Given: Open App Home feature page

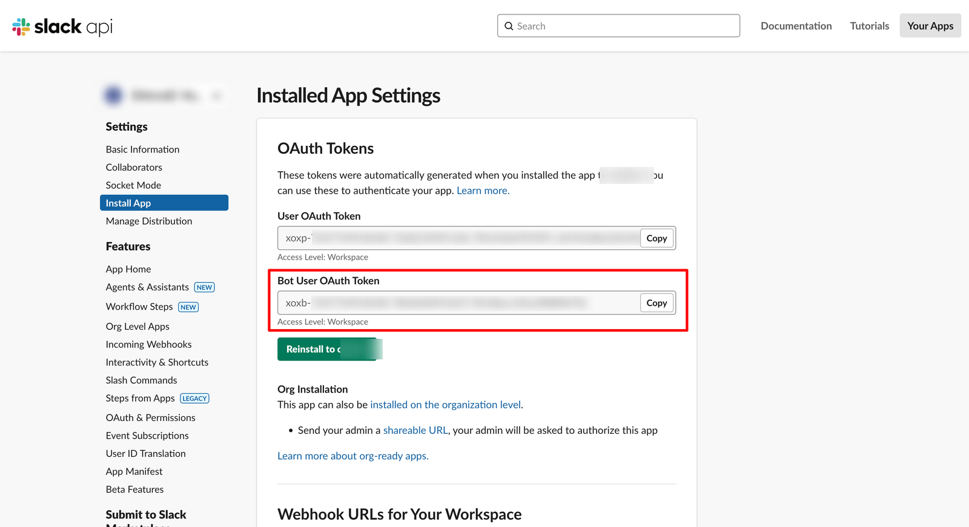Looking at the screenshot, I should coord(128,269).
